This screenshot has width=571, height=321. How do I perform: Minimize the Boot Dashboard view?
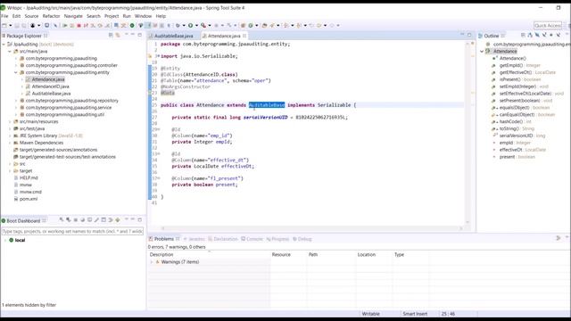tap(133, 219)
